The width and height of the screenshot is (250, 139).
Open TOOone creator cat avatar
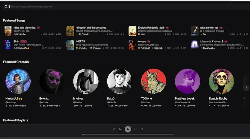pos(153,81)
